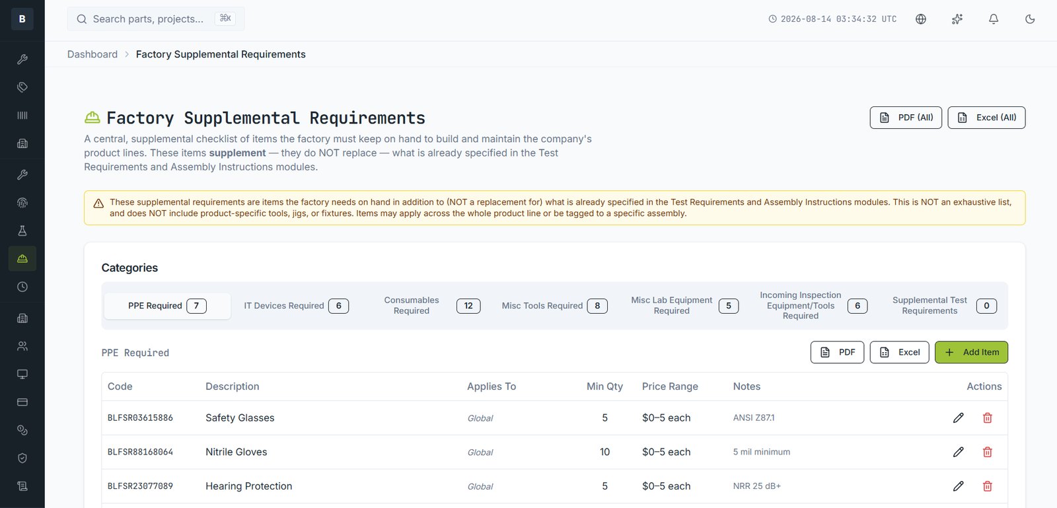The height and width of the screenshot is (508, 1057).
Task: Click the Price Range column header
Action: coord(670,386)
